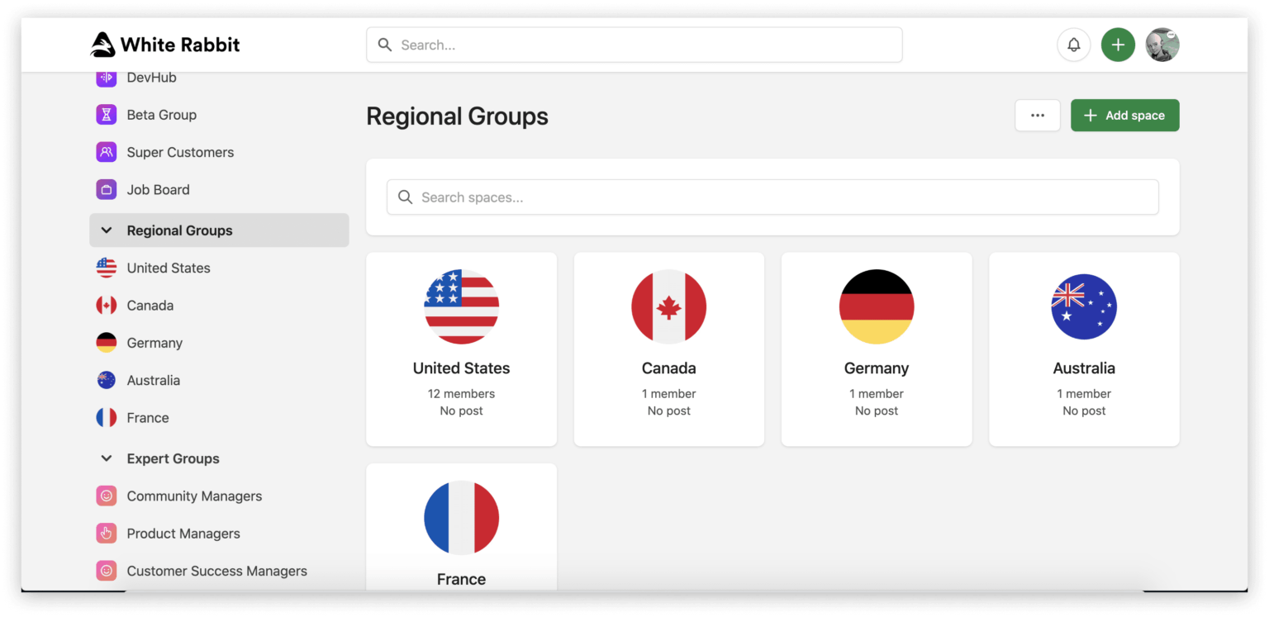
Task: Click the Germany flag in sidebar
Action: (106, 343)
